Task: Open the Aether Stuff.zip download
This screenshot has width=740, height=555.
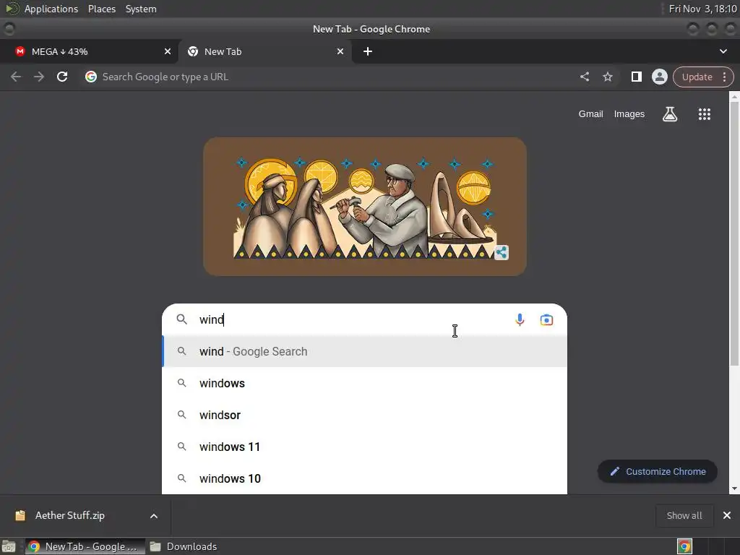Action: [x=69, y=515]
